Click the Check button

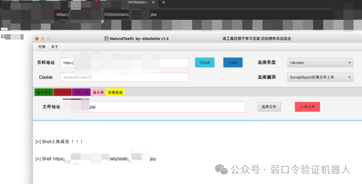pos(204,62)
